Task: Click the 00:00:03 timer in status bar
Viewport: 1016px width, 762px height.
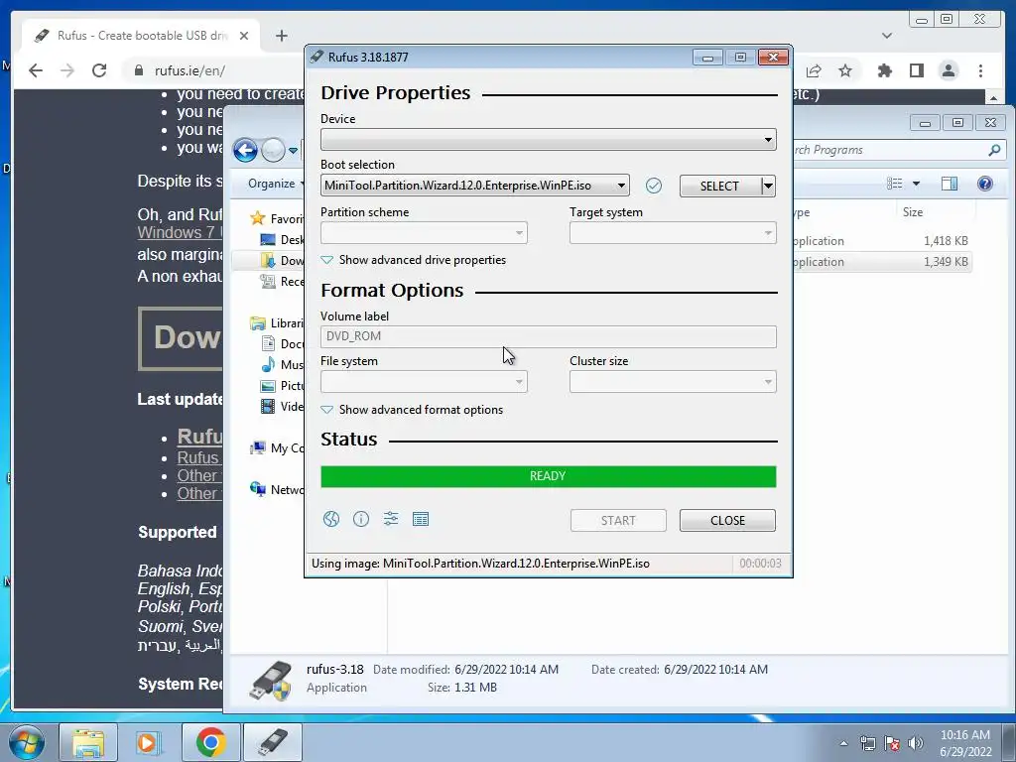Action: [x=760, y=564]
